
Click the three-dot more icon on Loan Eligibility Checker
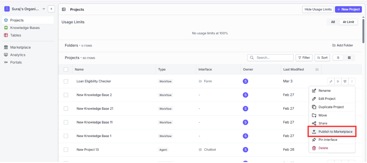pos(352,81)
